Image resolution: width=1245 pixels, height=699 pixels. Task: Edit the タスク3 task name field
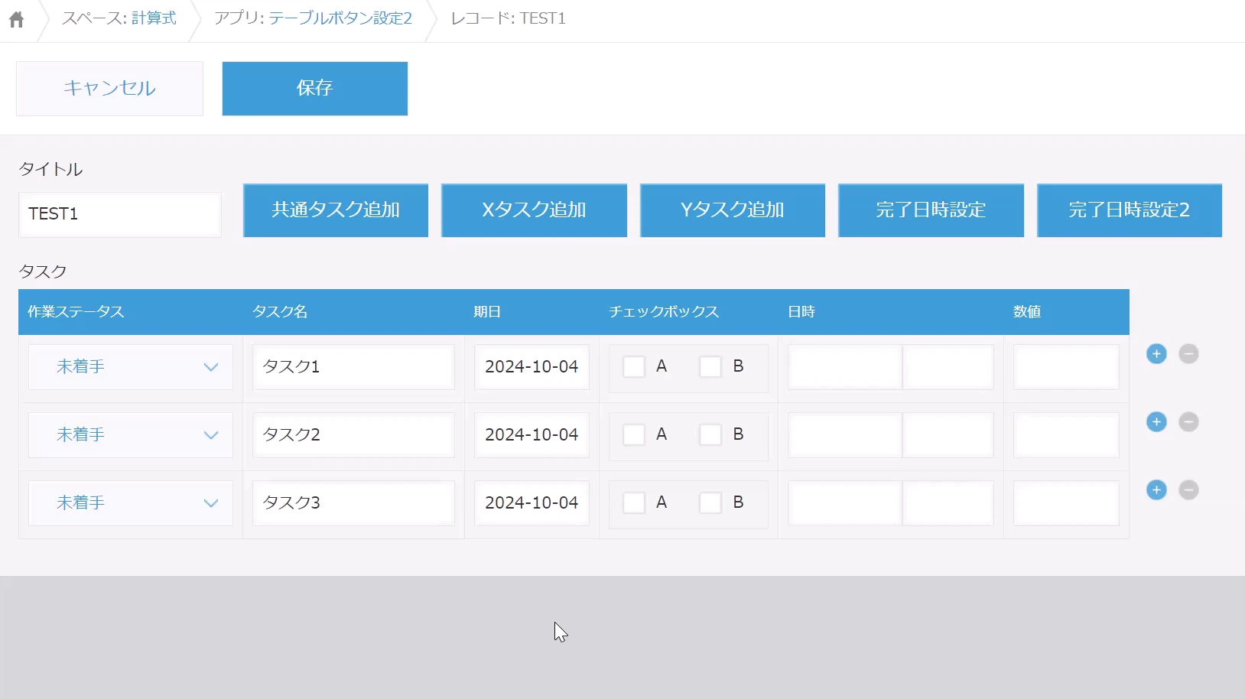pyautogui.click(x=353, y=503)
